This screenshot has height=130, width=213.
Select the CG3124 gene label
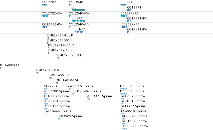(x=126, y=2)
